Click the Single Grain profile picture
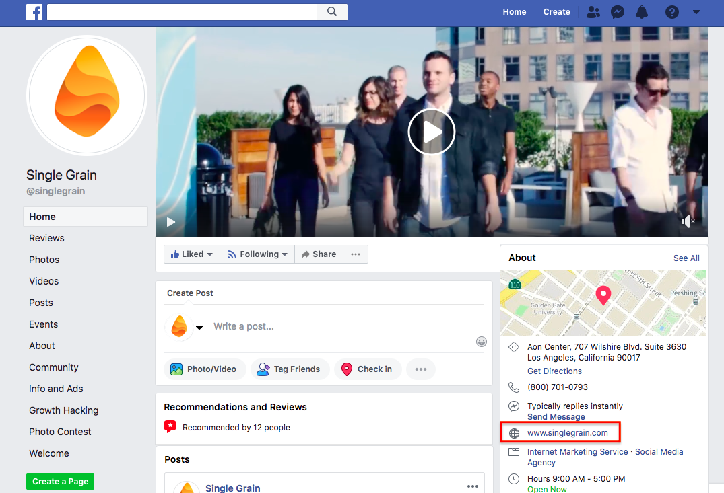Image resolution: width=724 pixels, height=493 pixels. click(87, 96)
